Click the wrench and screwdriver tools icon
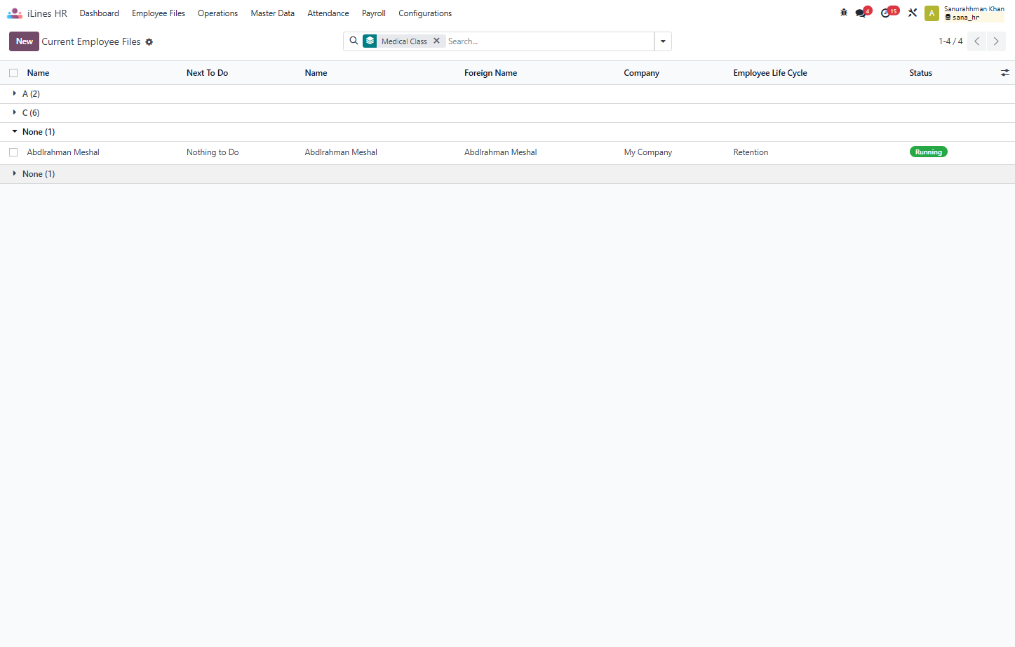1015x647 pixels. 913,13
